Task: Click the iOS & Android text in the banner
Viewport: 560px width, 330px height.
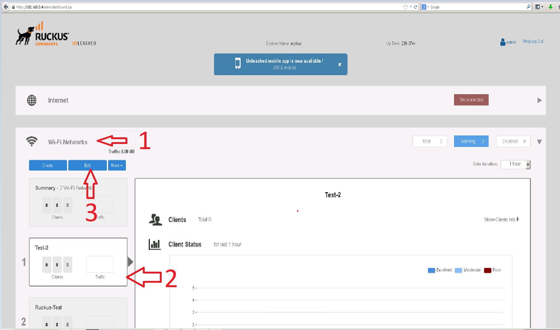Action: pos(285,68)
